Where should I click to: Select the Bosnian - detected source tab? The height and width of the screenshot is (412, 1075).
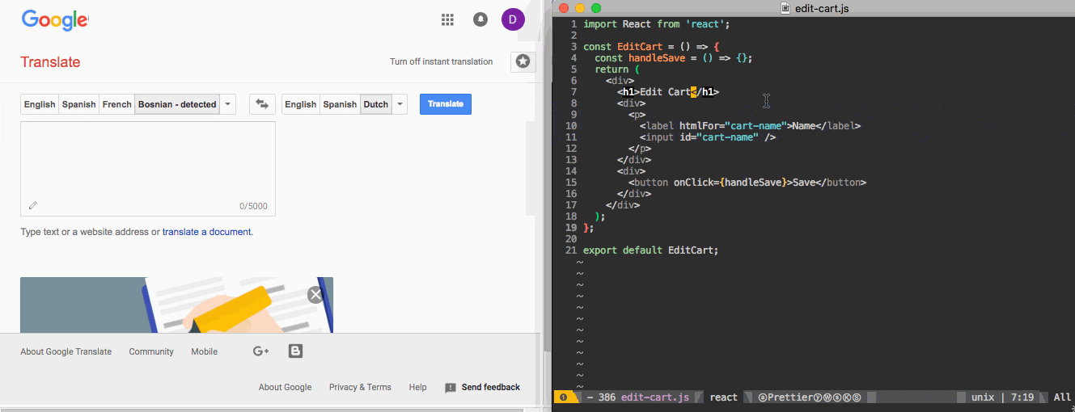click(x=177, y=104)
